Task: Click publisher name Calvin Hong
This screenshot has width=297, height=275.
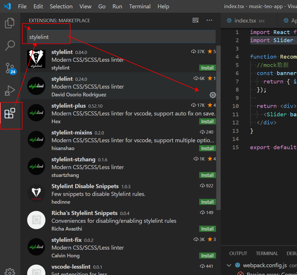Action: (x=66, y=256)
